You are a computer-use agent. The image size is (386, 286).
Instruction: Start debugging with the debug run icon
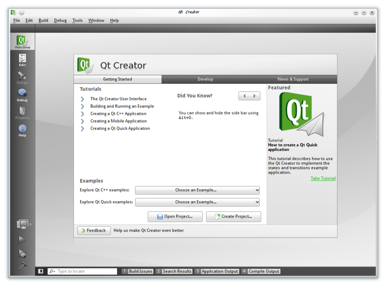click(22, 253)
